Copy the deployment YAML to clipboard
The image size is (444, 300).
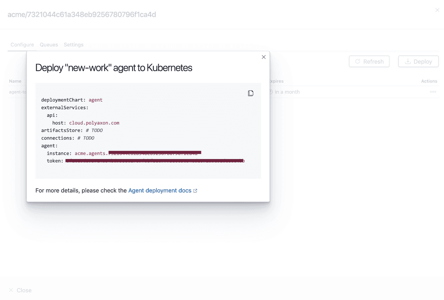click(250, 93)
